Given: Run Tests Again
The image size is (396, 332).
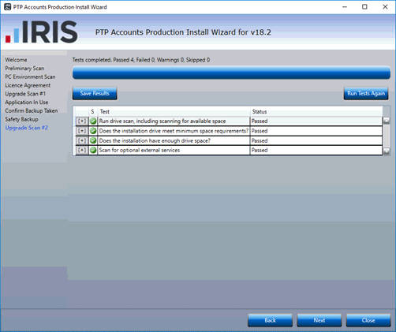Looking at the screenshot, I should coord(366,93).
